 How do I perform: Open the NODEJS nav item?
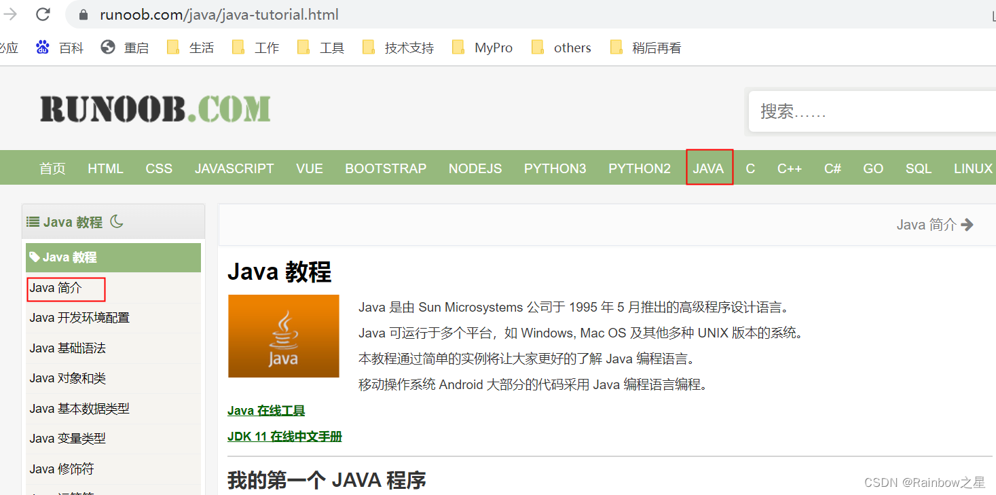coord(475,168)
